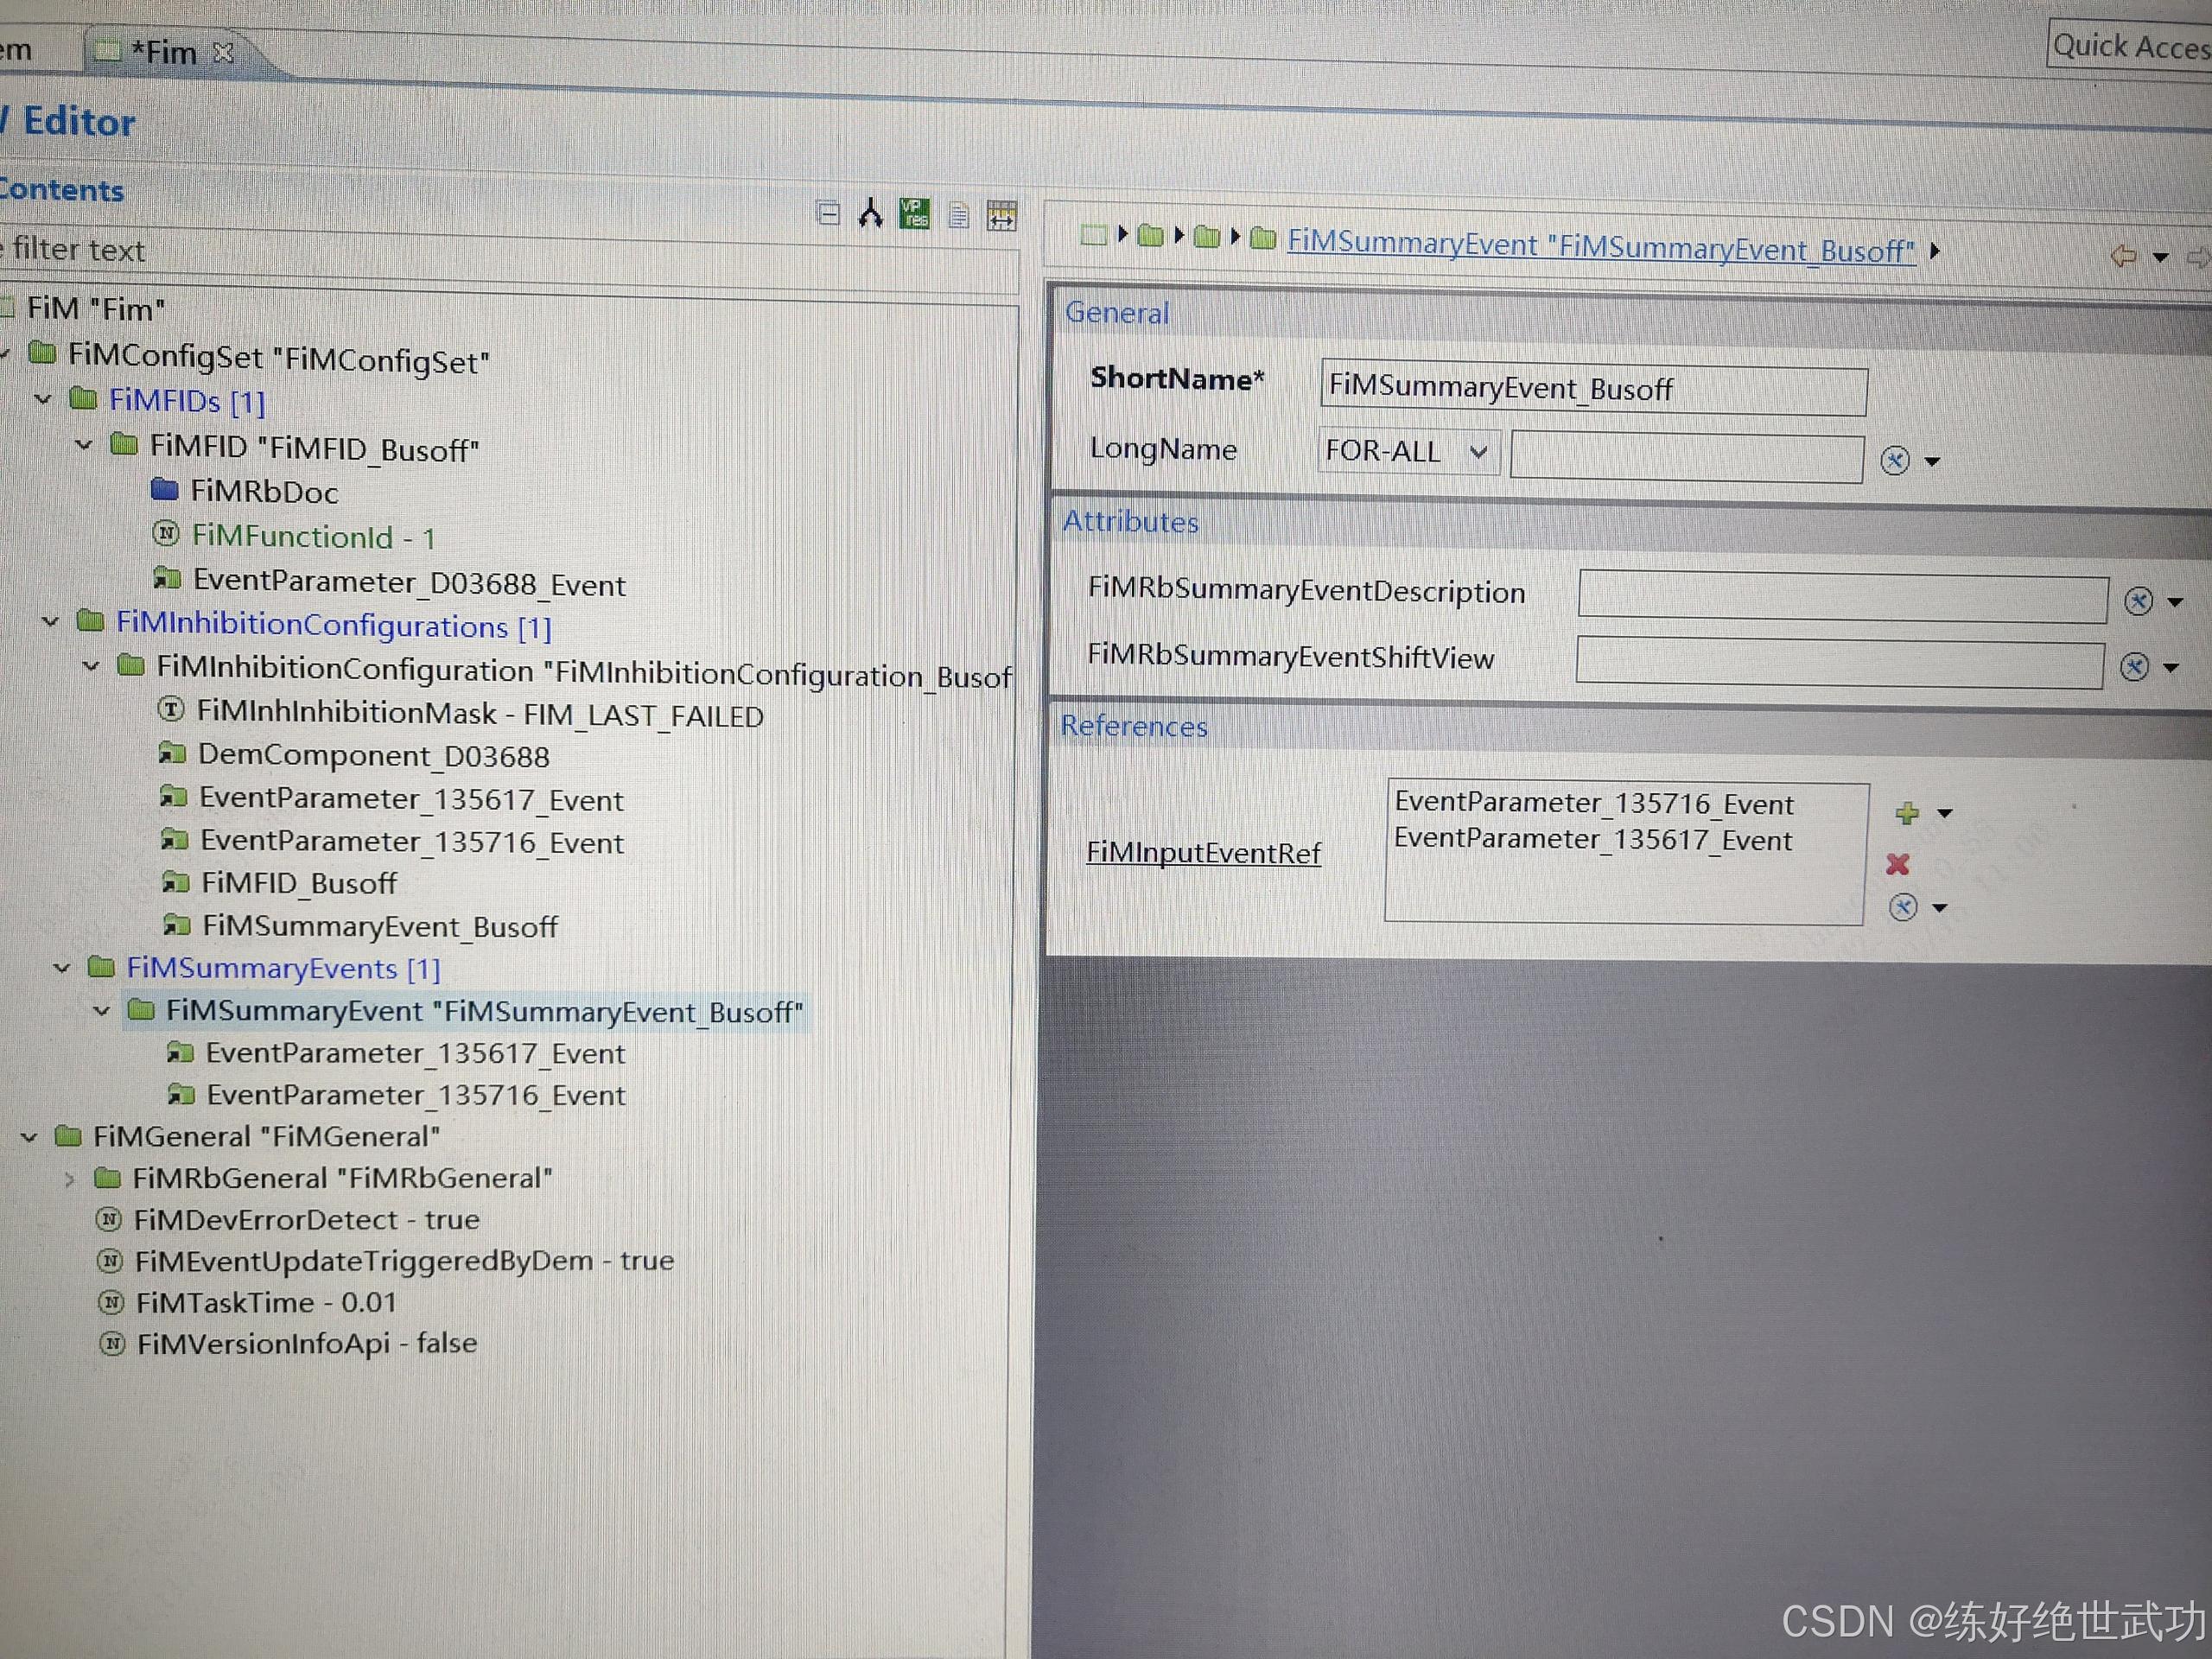Click the FiMInputEventRef link
The height and width of the screenshot is (1659, 2212).
pyautogui.click(x=1203, y=853)
